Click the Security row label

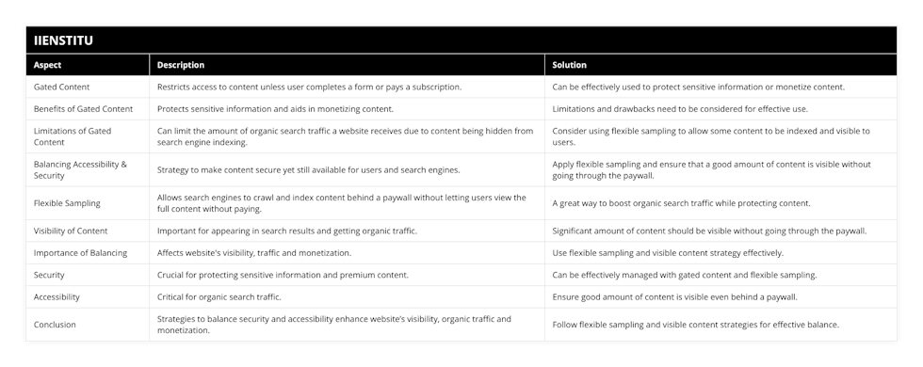49,275
